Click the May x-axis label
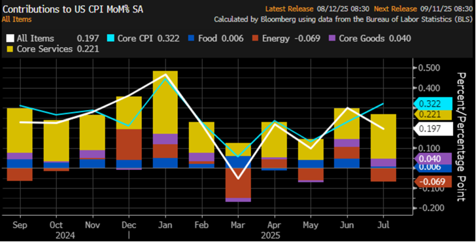This screenshot has width=476, height=242. [x=311, y=225]
